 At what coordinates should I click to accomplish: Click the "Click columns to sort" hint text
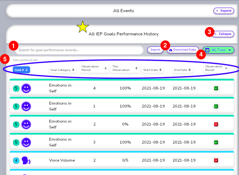25,60
